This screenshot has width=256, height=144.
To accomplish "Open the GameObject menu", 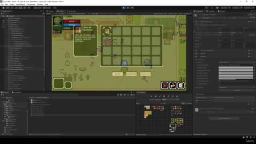I will [x=20, y=4].
